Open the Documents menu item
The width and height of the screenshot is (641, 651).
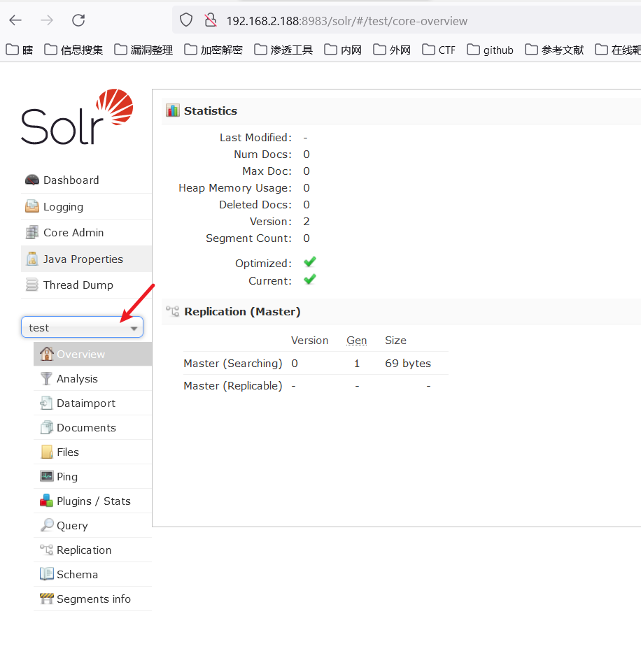(85, 427)
